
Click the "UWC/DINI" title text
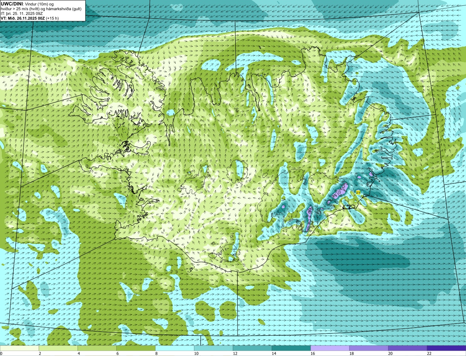click(x=12, y=4)
